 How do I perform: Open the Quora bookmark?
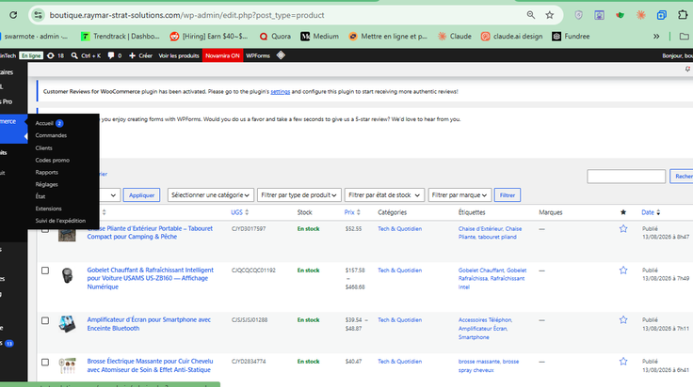point(275,36)
